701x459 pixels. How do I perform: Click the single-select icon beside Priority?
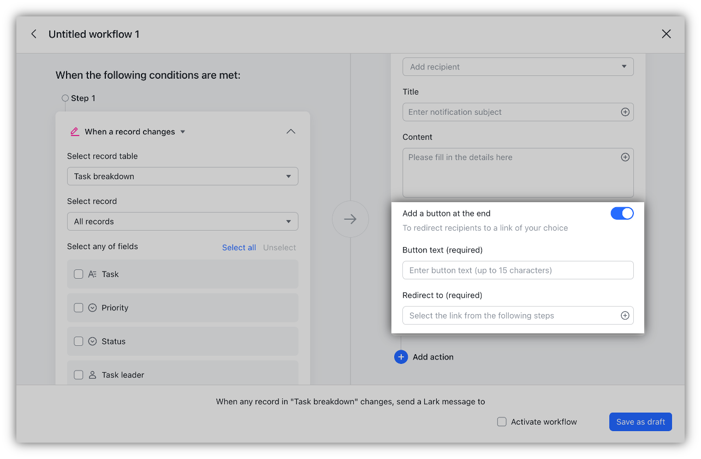(x=93, y=308)
